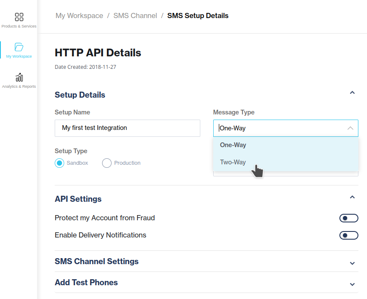Click the Message Type dropdown arrow

point(350,128)
